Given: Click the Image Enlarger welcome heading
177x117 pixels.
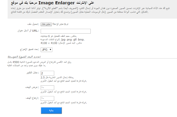Looking at the screenshot, I should click(x=53, y=3).
